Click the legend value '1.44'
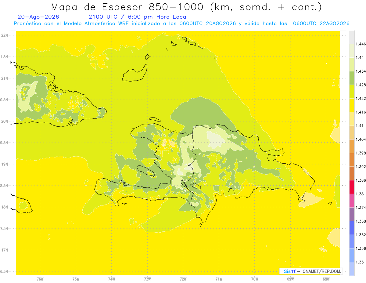The width and height of the screenshot is (366, 283). tap(360, 58)
